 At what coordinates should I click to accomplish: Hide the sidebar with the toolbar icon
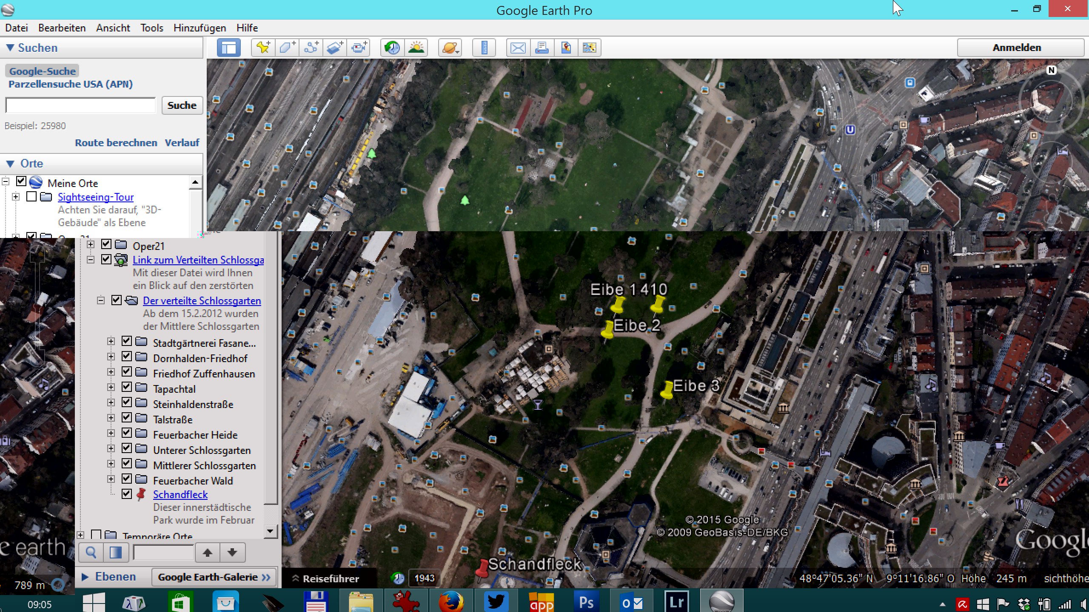228,48
